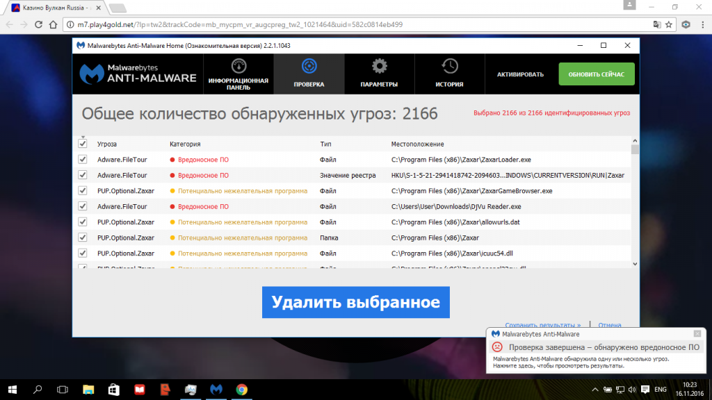Screen dimensions: 712x400
Task: Open the Сохранить результаты link
Action: point(542,325)
